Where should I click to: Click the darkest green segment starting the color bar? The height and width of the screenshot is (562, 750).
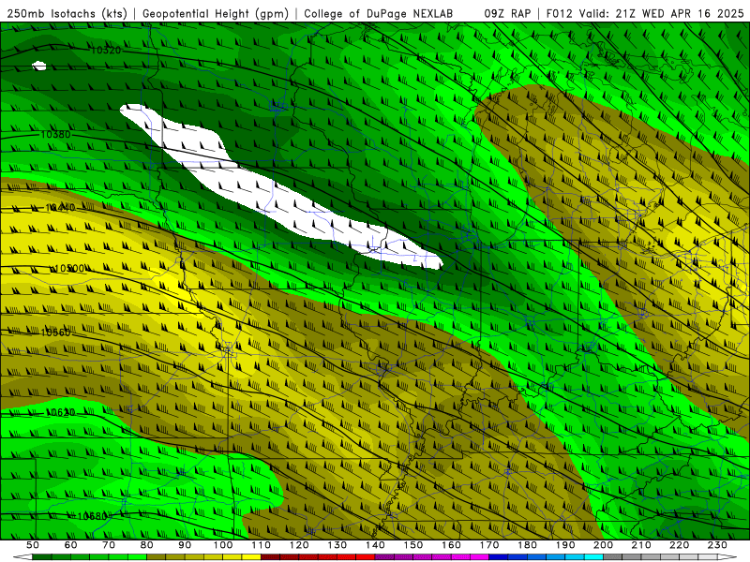point(42,557)
